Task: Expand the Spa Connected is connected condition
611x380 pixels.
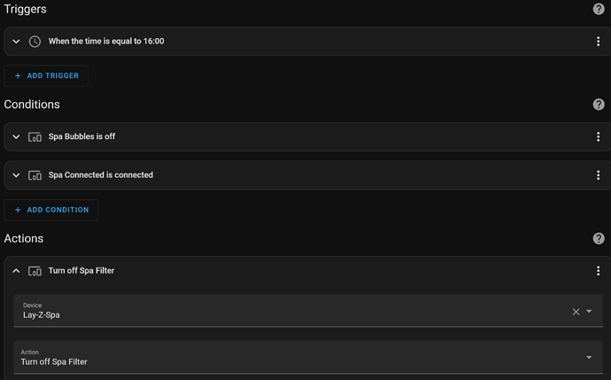Action: 16,175
